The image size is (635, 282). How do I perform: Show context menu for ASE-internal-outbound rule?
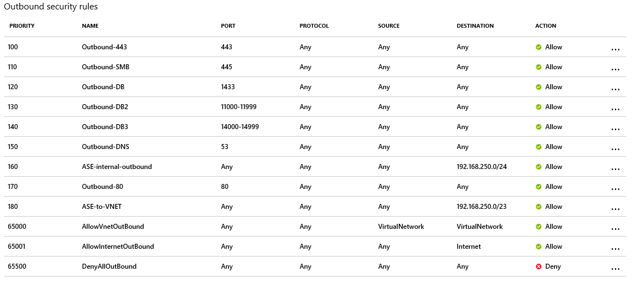615,169
